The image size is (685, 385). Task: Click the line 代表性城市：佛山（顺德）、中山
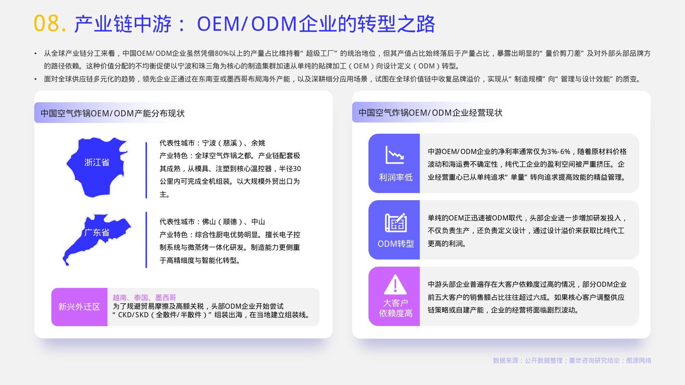click(x=212, y=222)
